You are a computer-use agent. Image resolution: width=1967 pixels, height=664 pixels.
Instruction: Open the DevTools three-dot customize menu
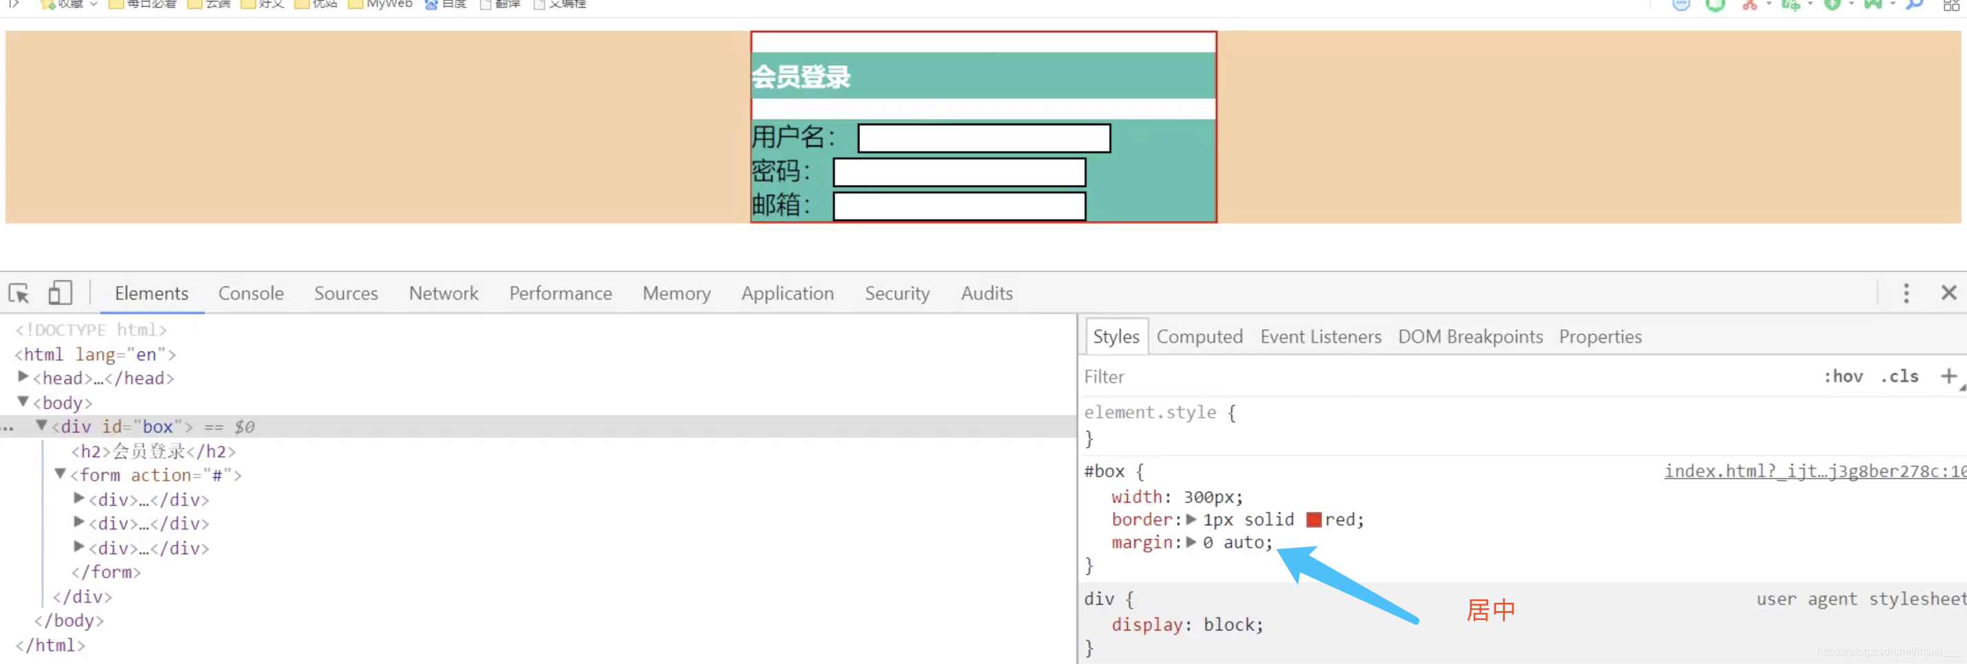(1906, 293)
